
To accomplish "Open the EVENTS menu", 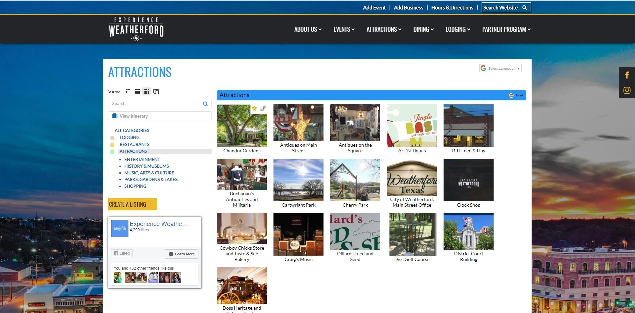I will [344, 29].
